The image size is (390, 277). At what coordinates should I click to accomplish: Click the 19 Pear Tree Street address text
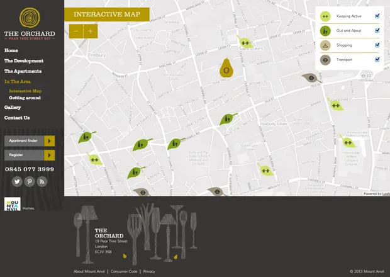[x=111, y=241]
